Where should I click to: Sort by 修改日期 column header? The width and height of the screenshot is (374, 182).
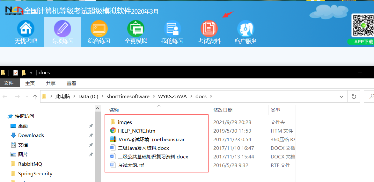click(x=223, y=110)
